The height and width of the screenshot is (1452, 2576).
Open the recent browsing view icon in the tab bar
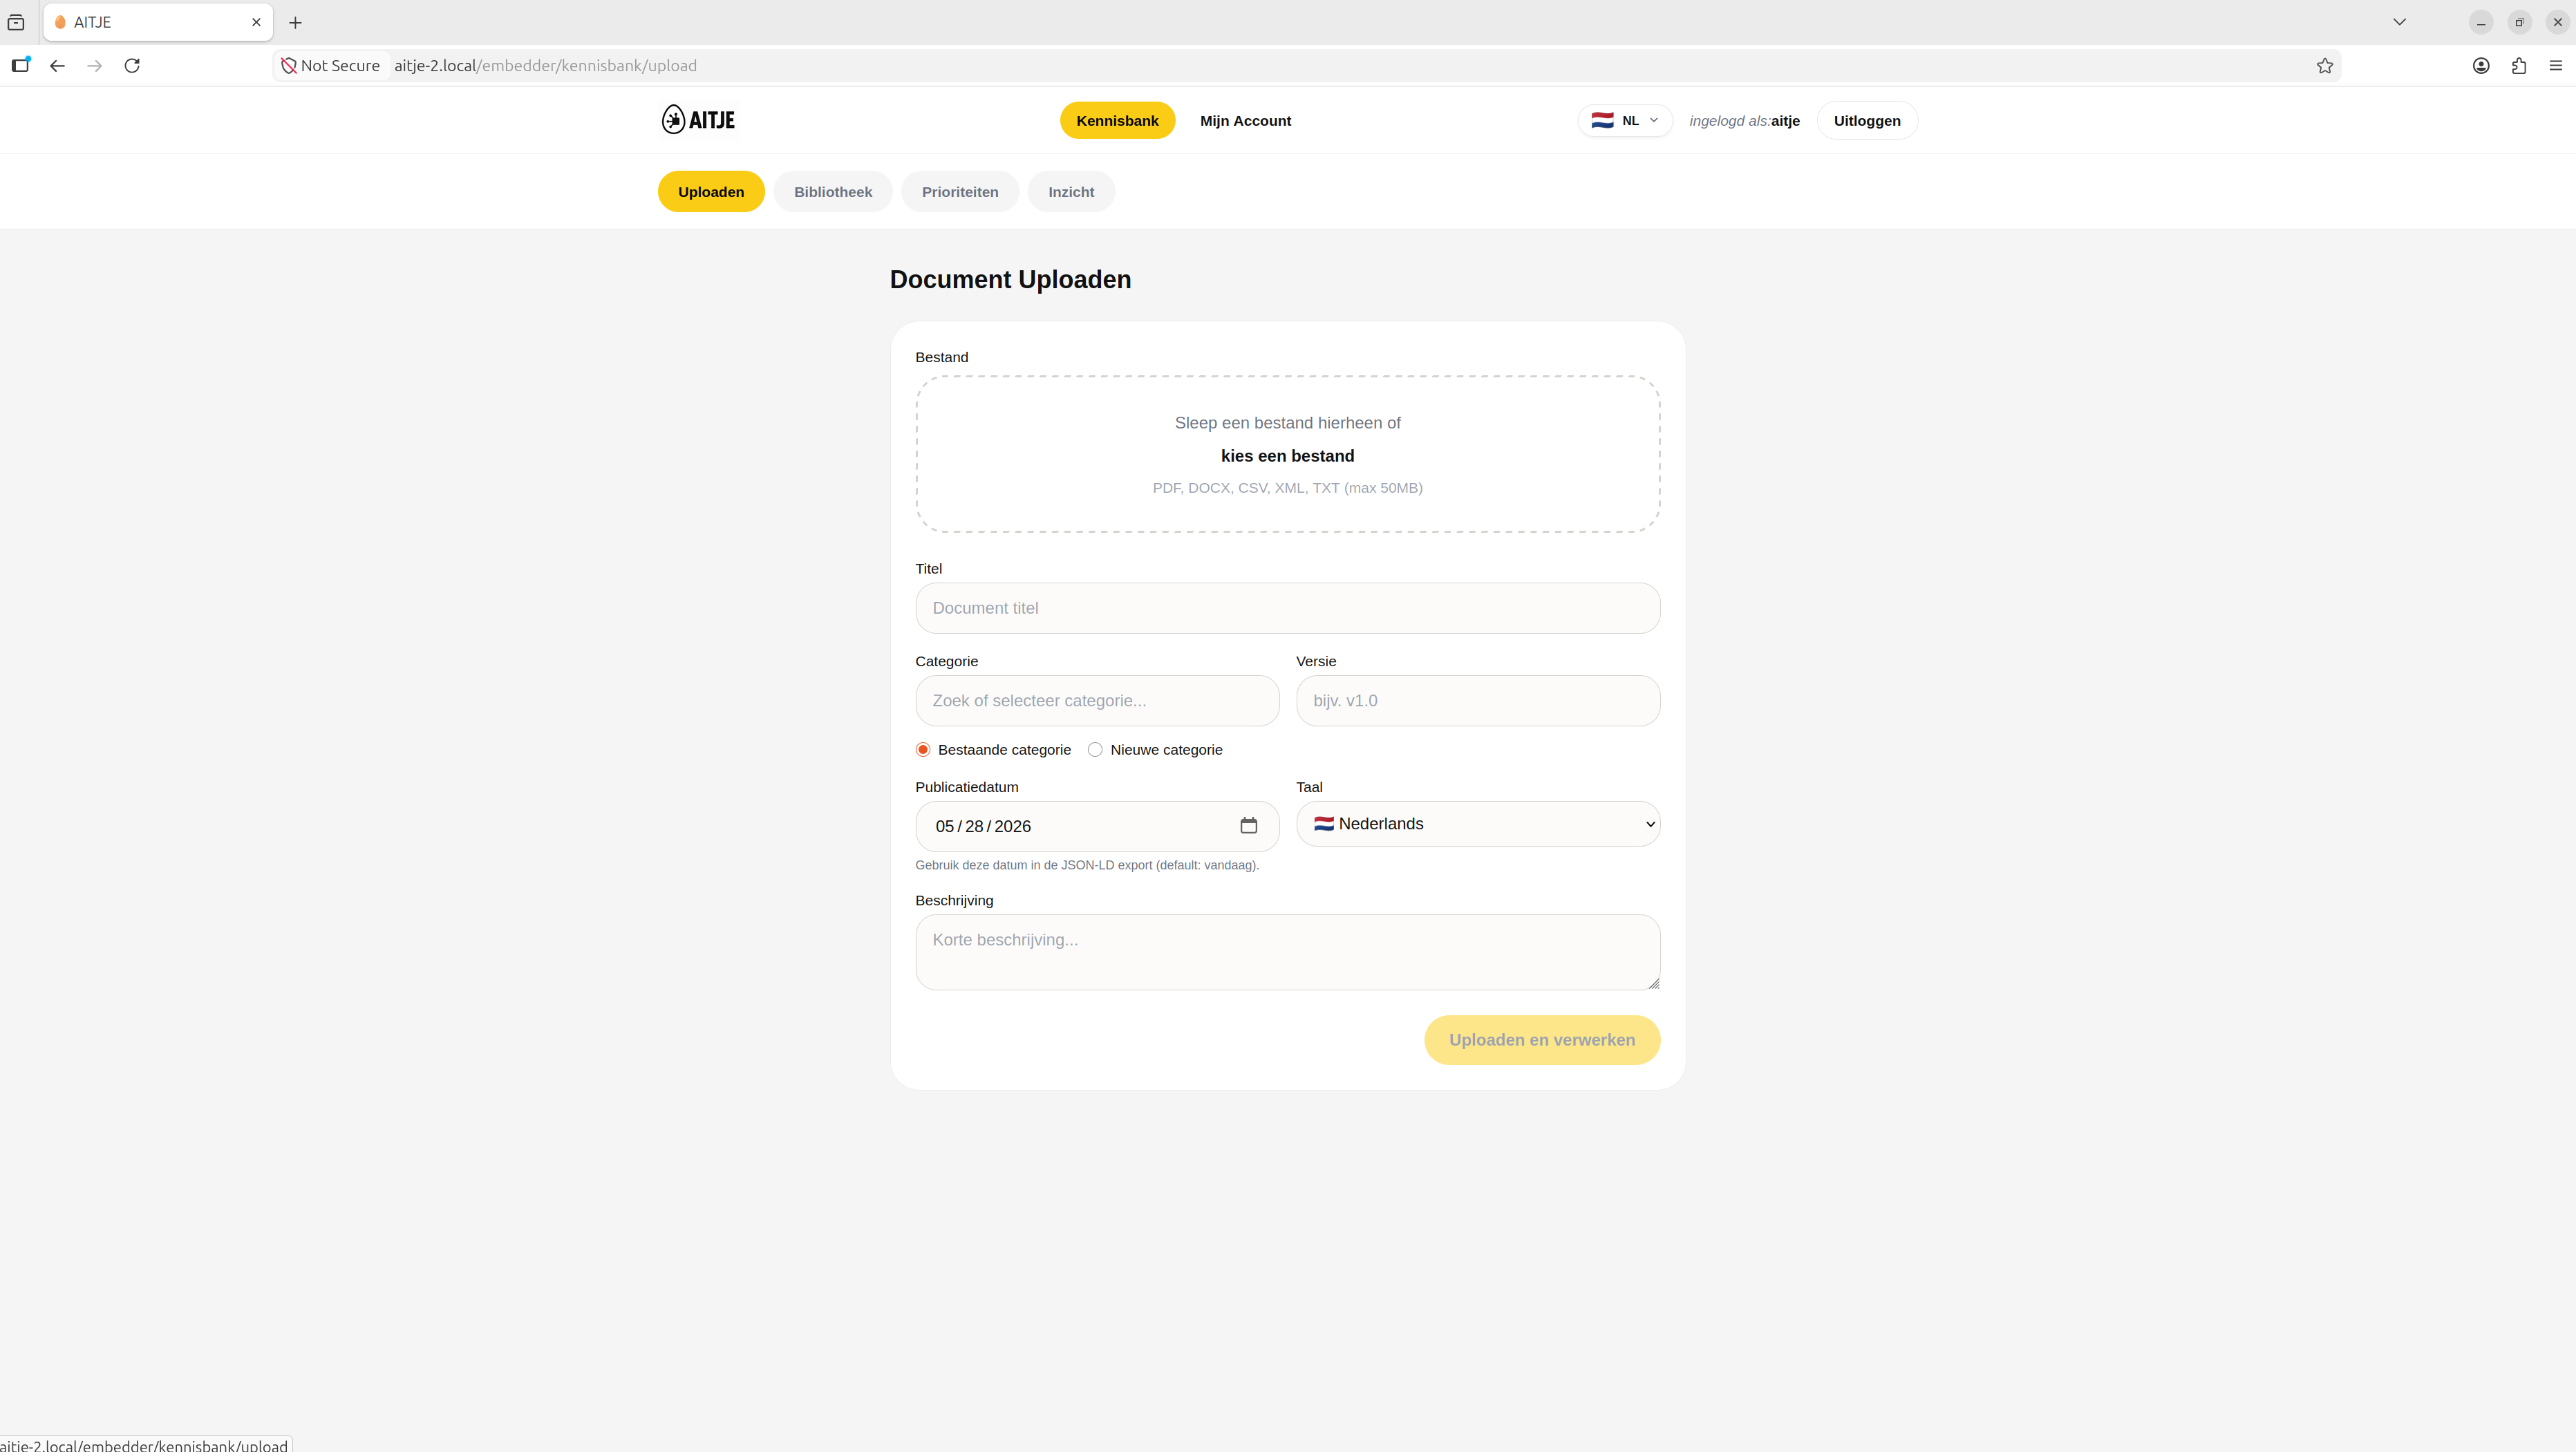(x=16, y=22)
